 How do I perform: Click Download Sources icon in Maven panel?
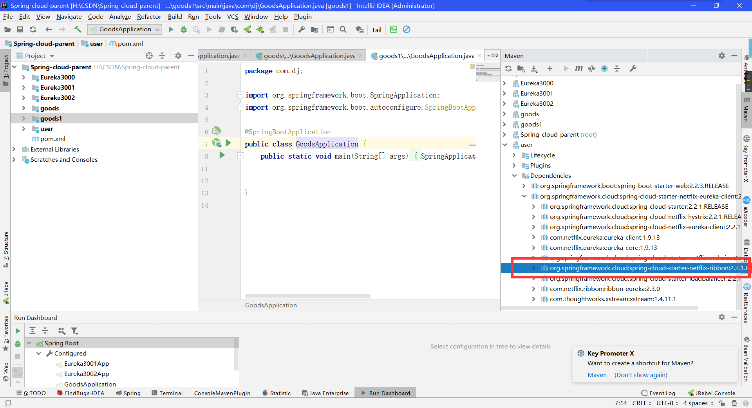click(534, 69)
